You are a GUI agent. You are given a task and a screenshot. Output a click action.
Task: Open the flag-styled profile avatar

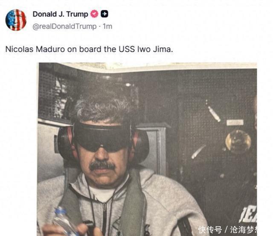(16, 20)
